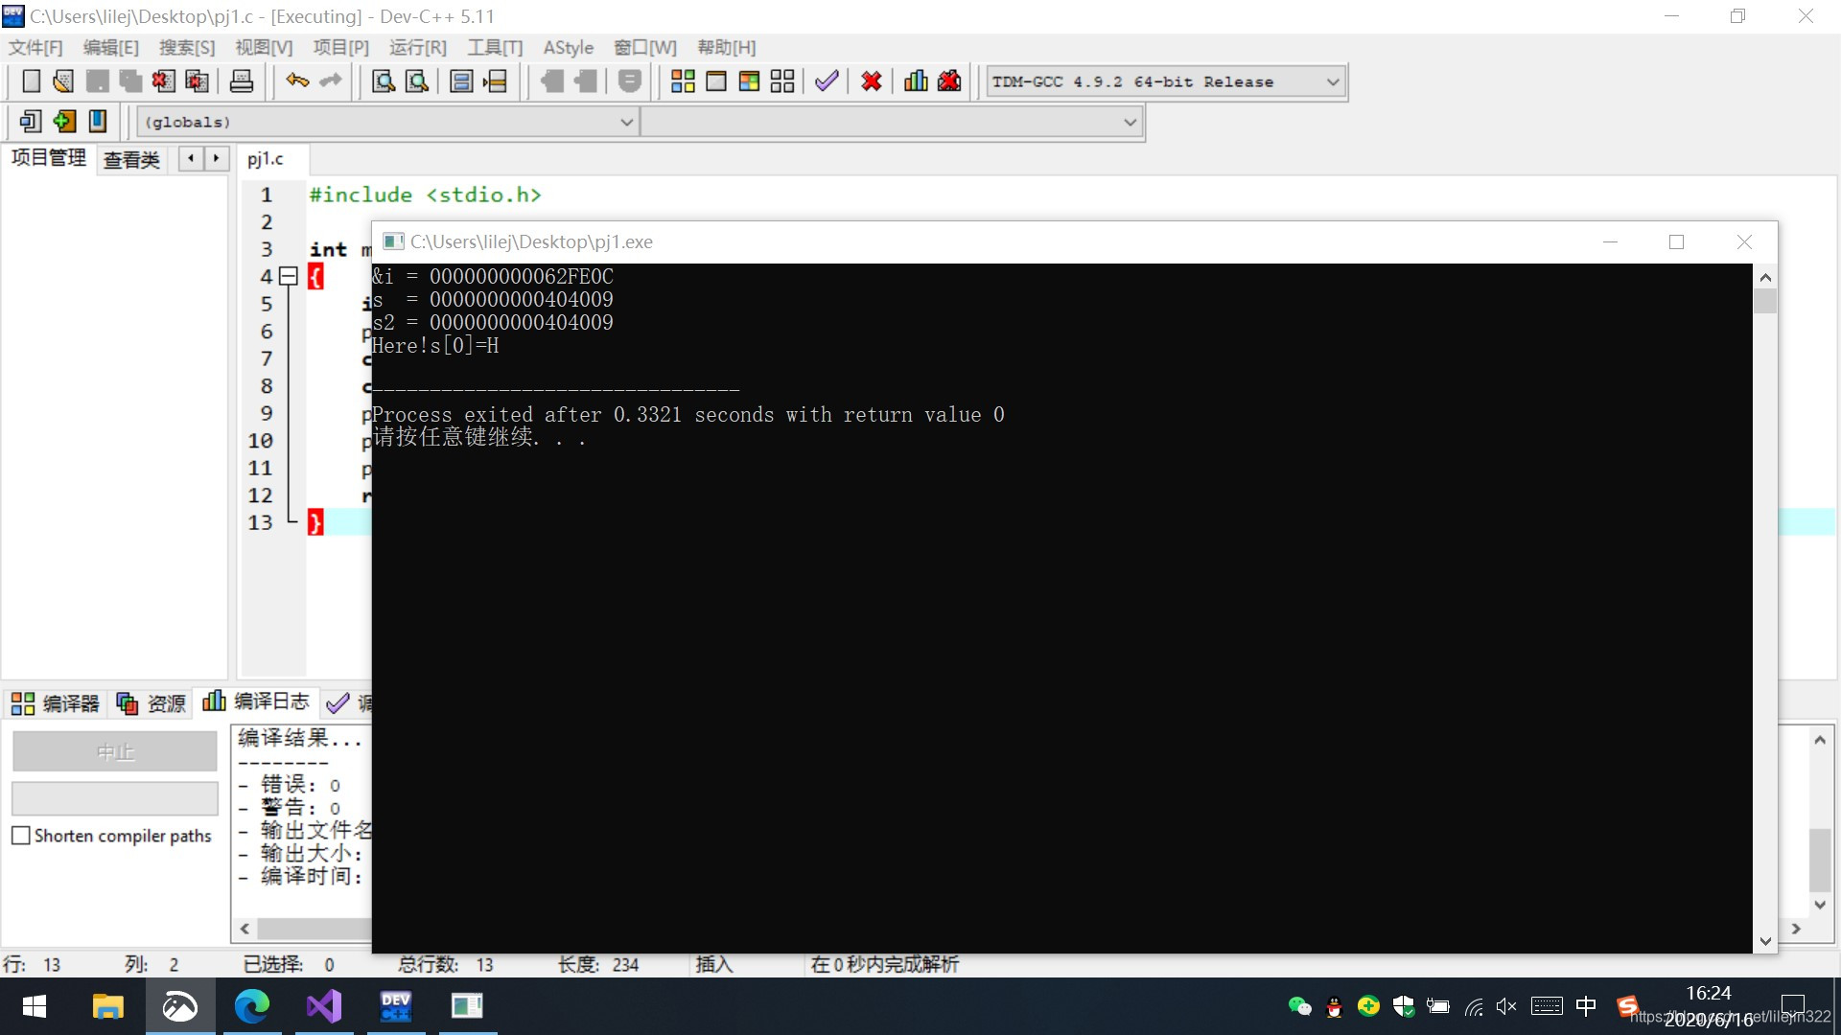Click left arrow beside sidebar tabs
The image size is (1841, 1035).
(x=191, y=158)
